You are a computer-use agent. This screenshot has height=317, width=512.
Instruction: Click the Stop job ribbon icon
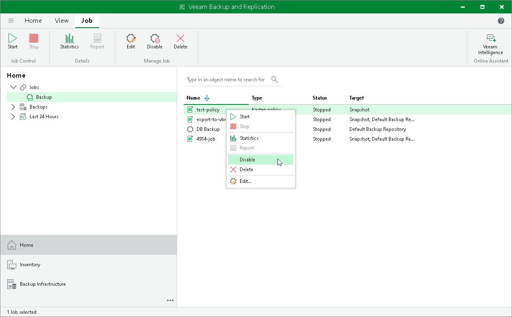click(x=34, y=38)
